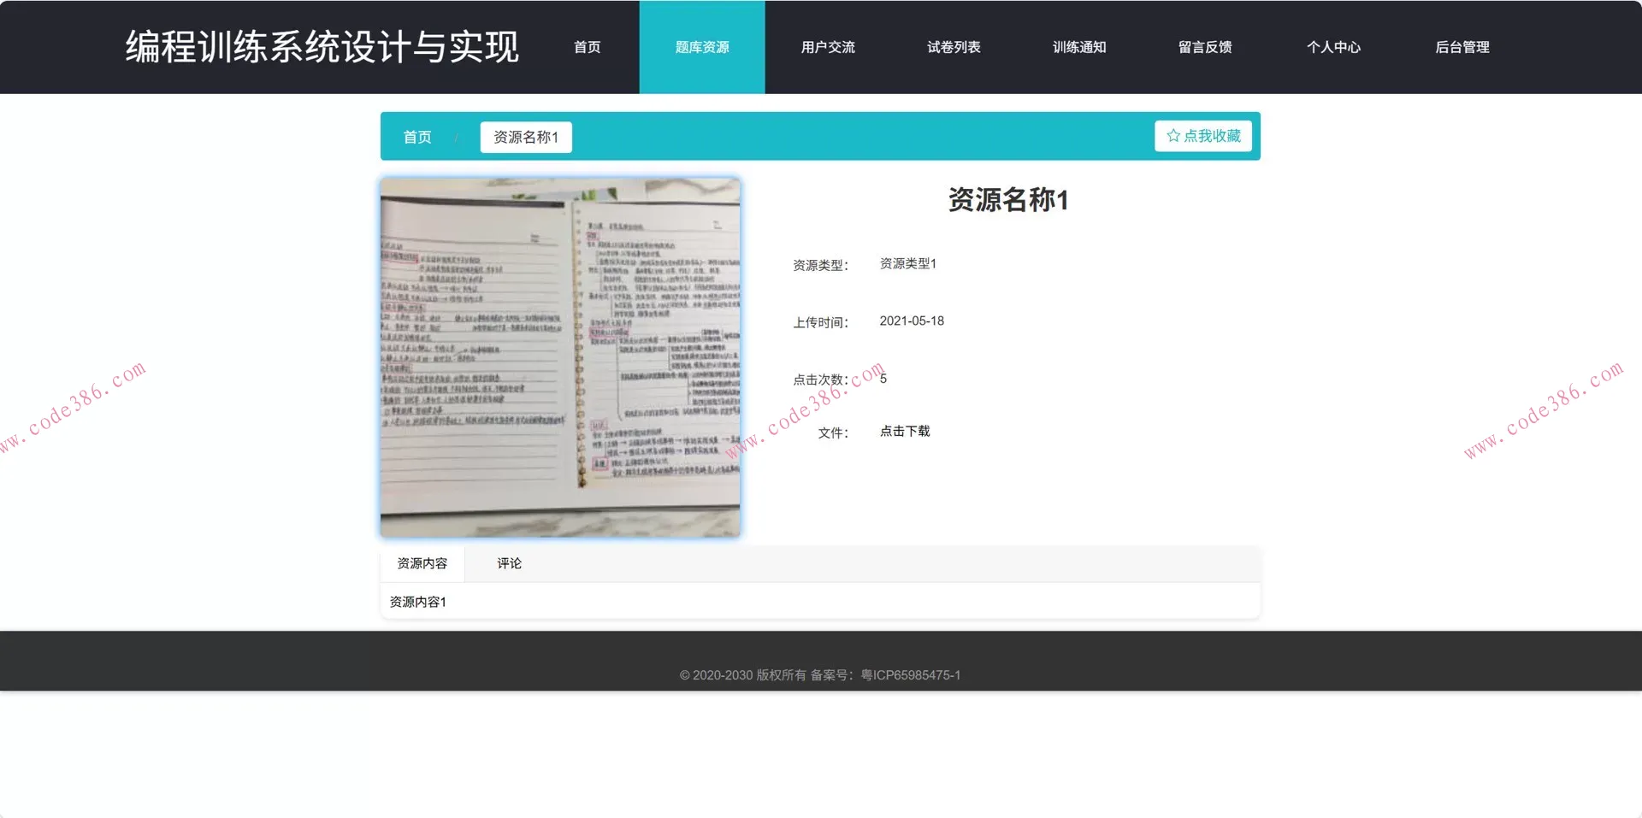The height and width of the screenshot is (818, 1642).
Task: Click the notebook resource image
Action: coord(560,356)
